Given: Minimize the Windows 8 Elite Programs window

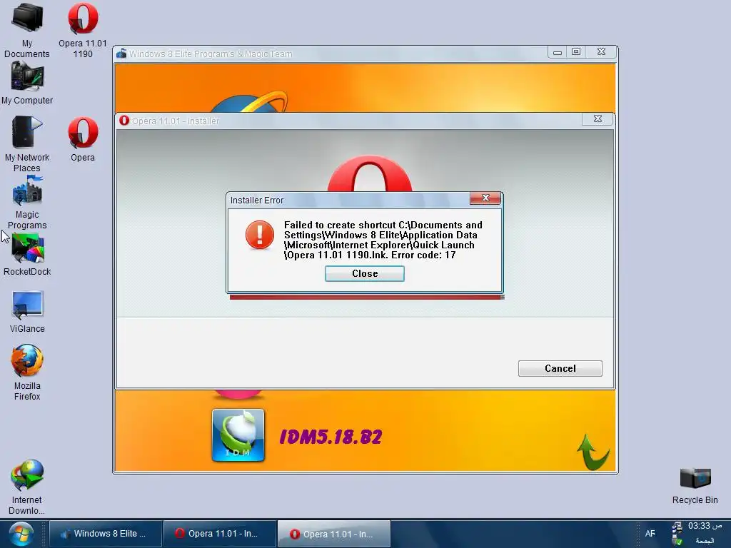Looking at the screenshot, I should point(557,52).
